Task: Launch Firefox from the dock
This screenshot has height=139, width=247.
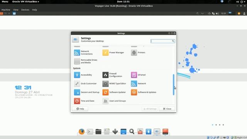Action: pos(81,131)
